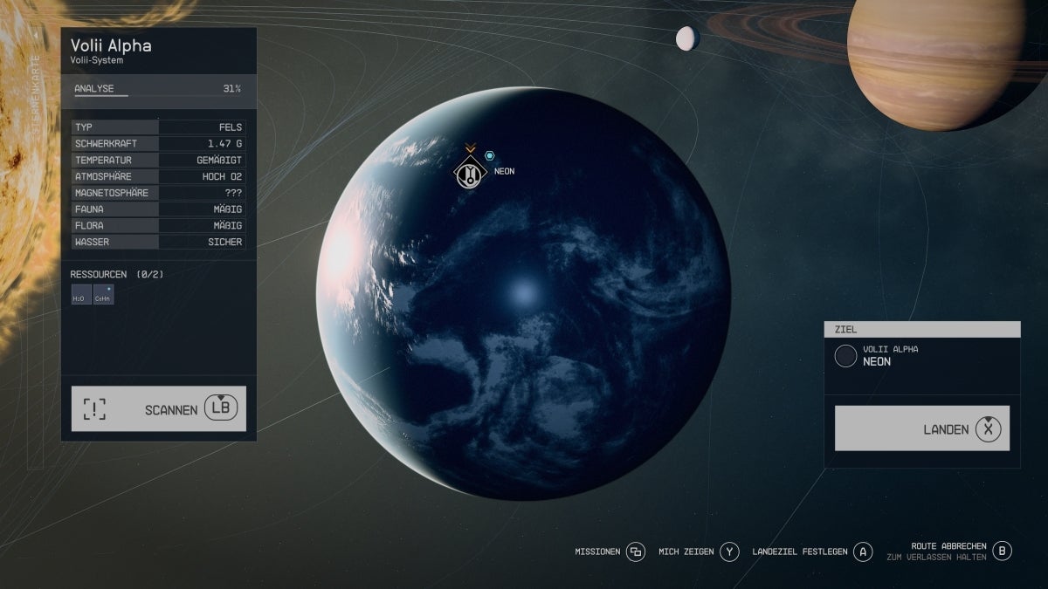Screen dimensions: 1048x589
Task: Select the Atmosphäre row
Action: (158, 176)
